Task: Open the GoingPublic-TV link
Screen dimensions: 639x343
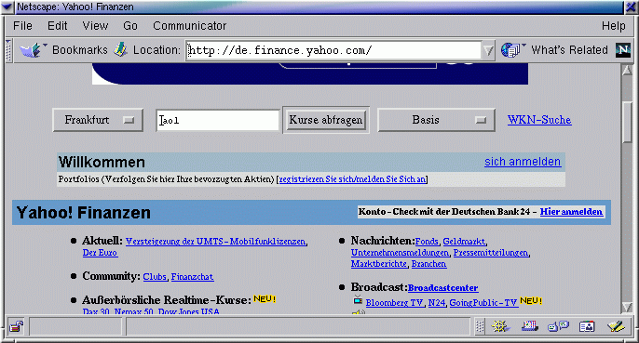Action: click(x=483, y=303)
